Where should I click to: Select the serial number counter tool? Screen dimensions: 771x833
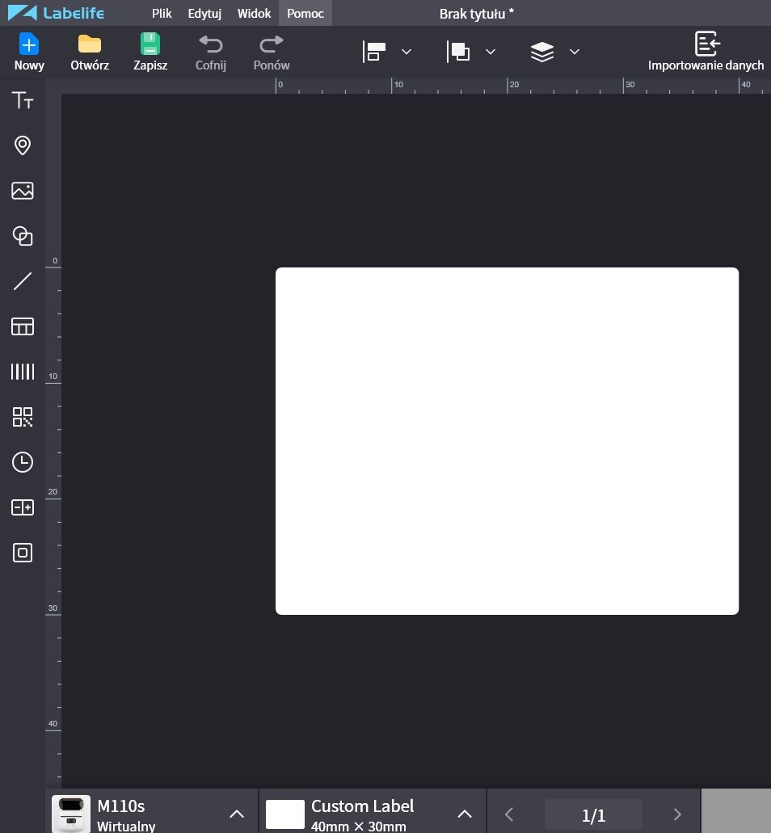tap(23, 507)
